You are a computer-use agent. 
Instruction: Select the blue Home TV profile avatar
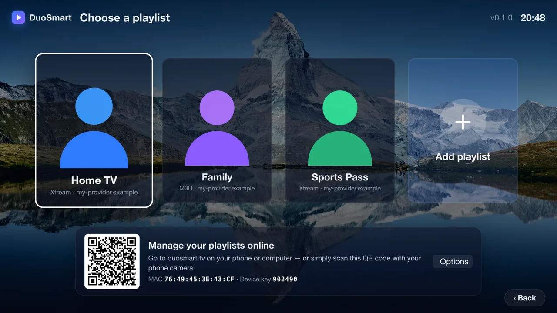(x=94, y=128)
